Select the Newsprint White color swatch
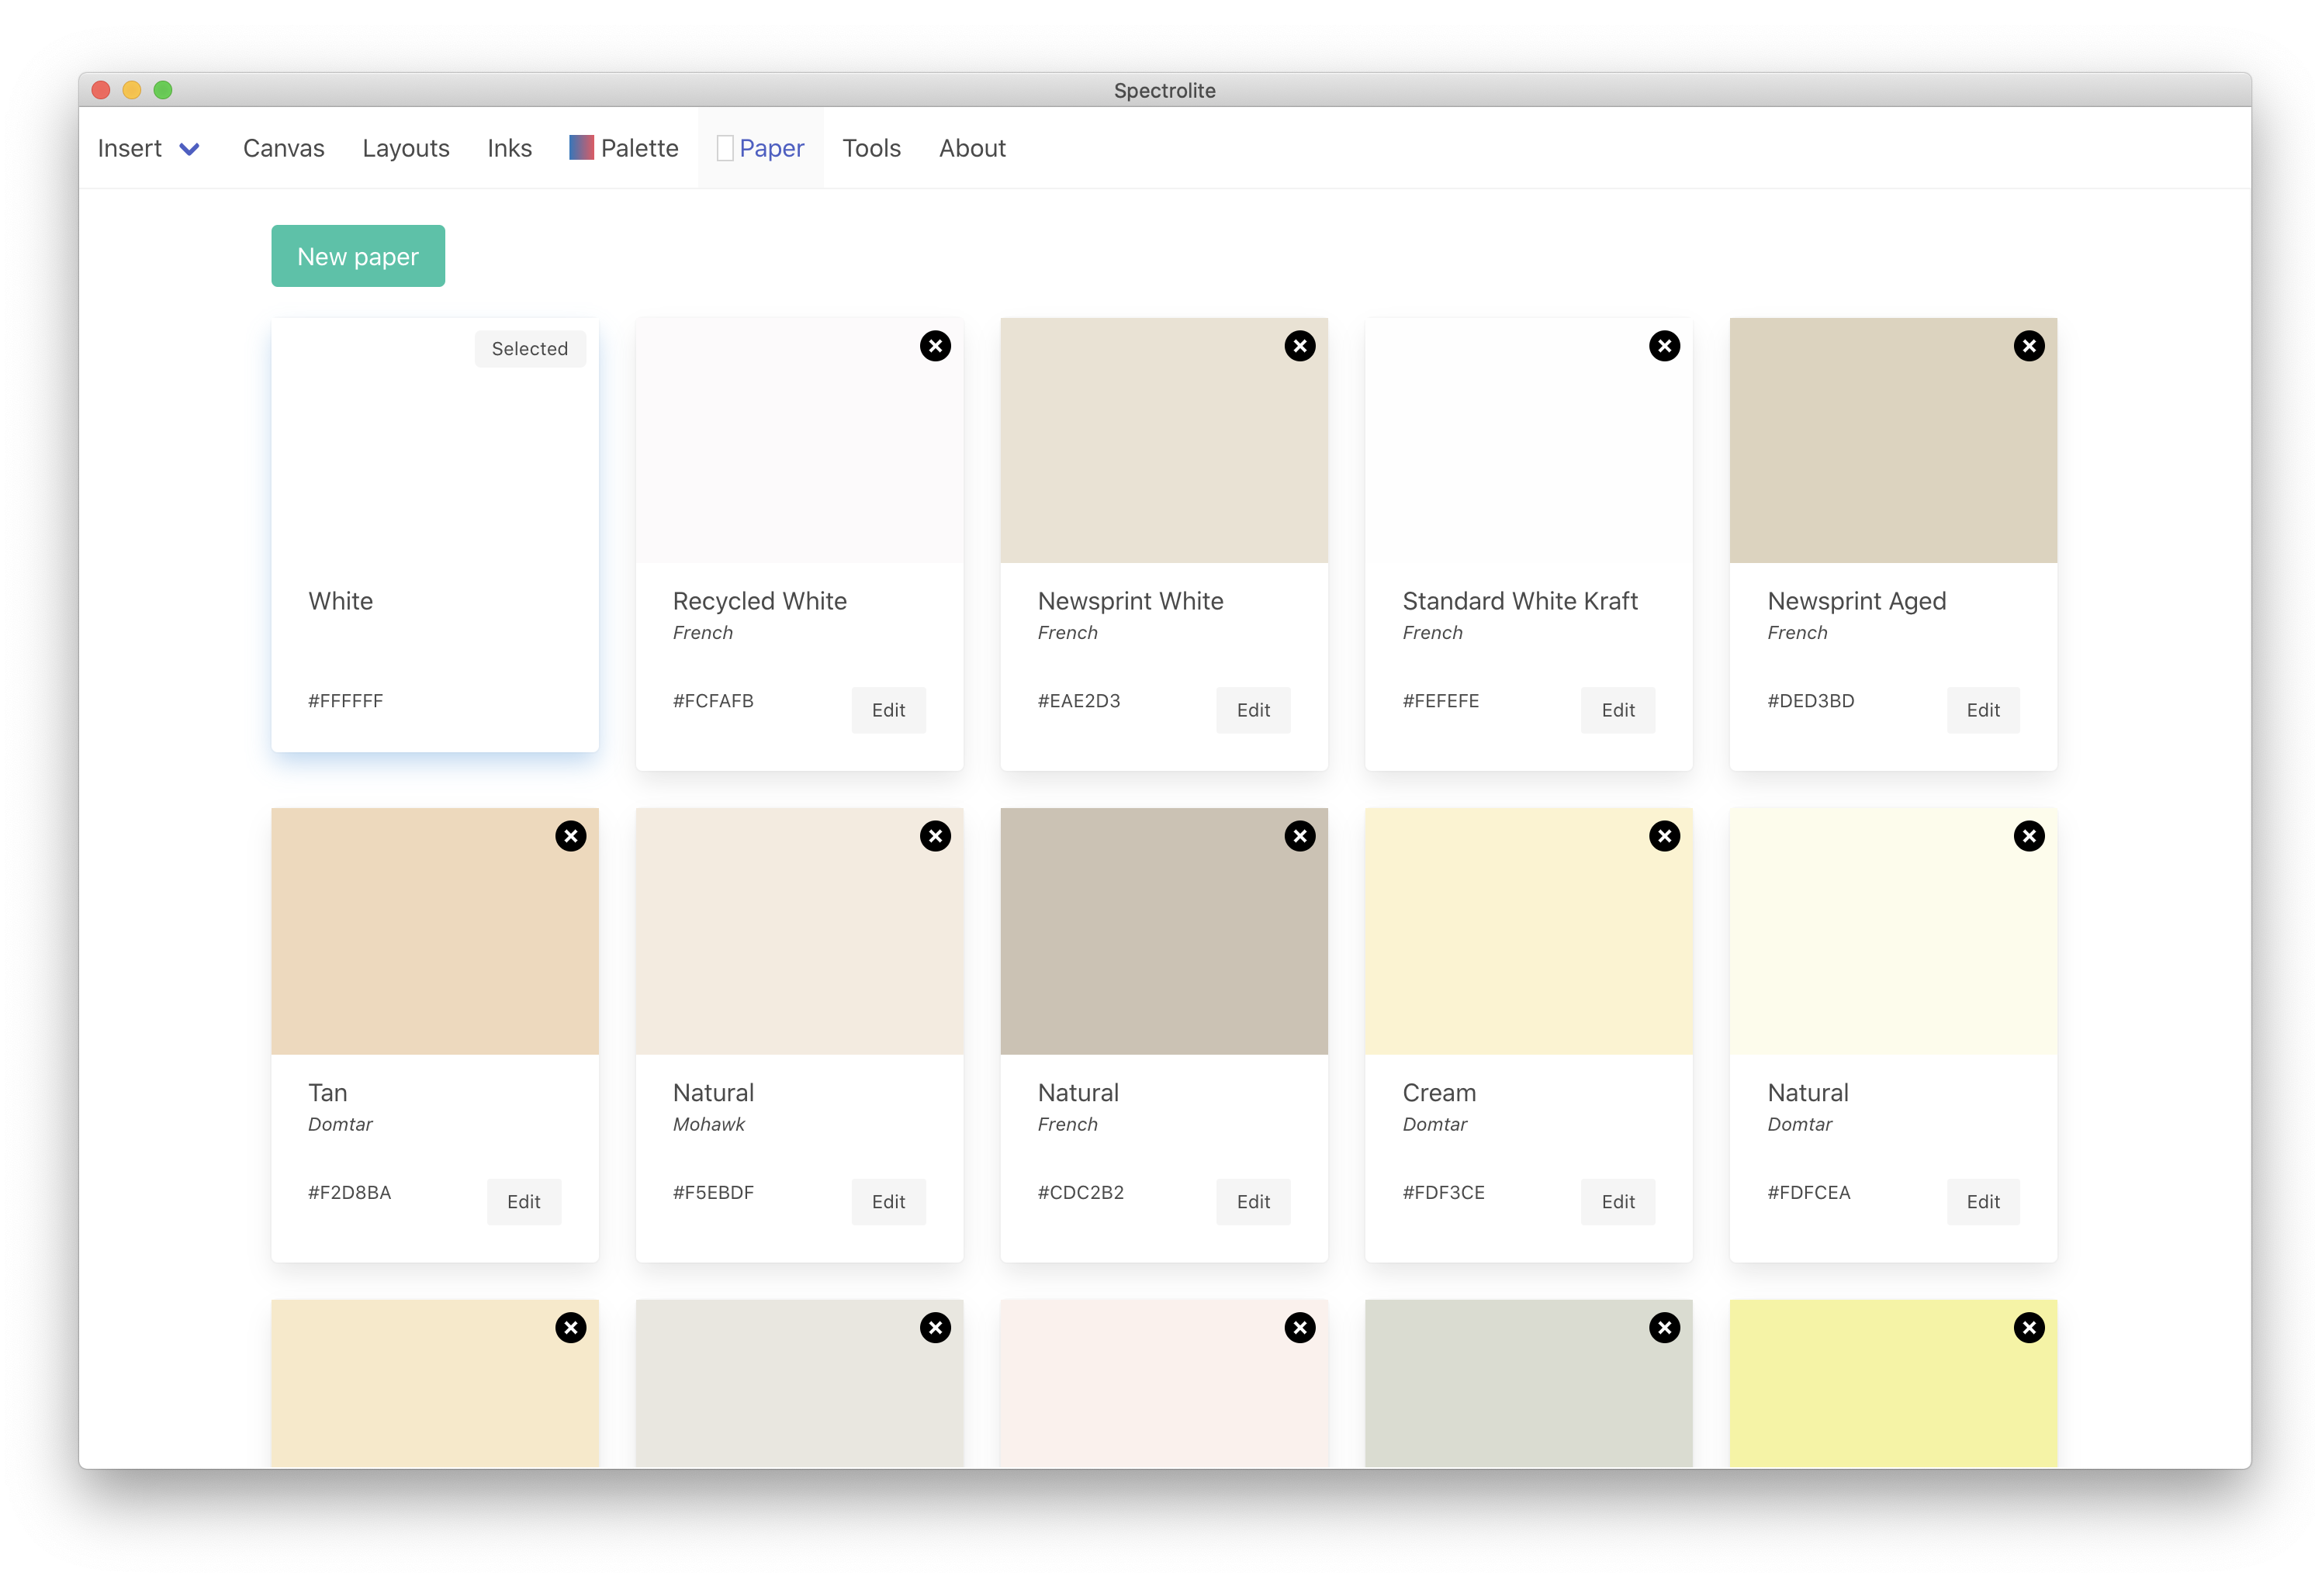The width and height of the screenshot is (2315, 1596). click(1164, 440)
